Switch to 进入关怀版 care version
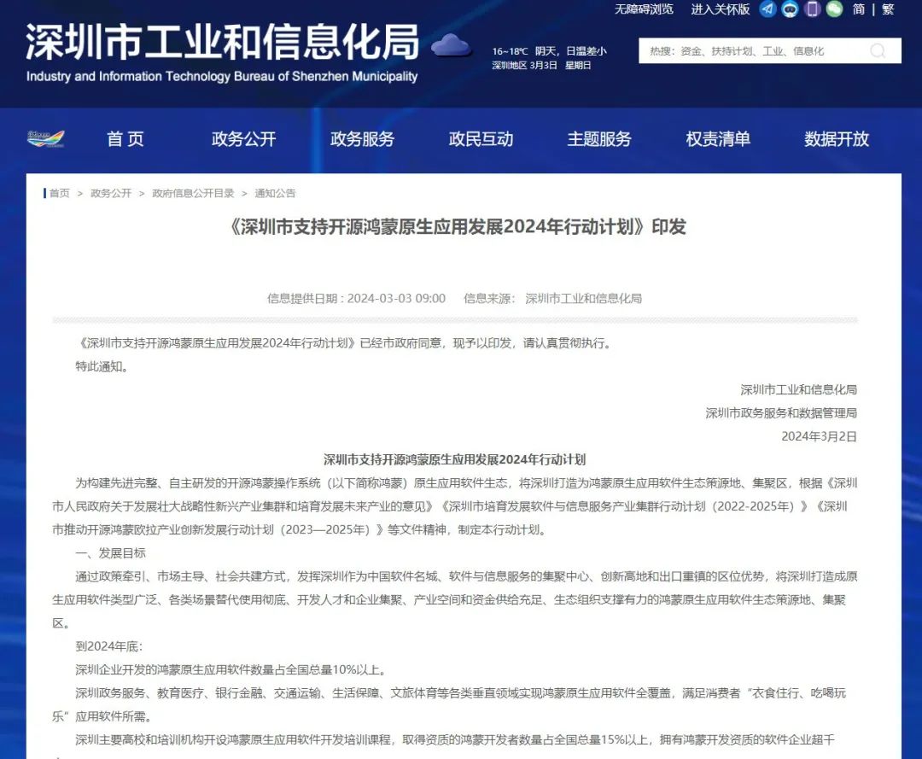 pos(721,9)
